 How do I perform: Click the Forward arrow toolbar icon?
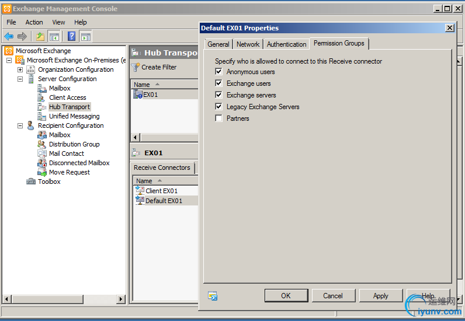(x=22, y=36)
